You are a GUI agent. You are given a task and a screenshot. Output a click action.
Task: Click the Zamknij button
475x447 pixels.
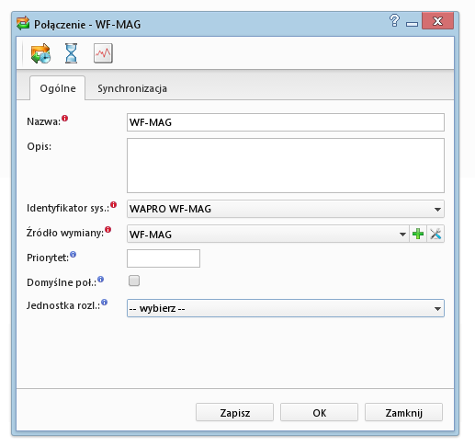[x=403, y=412]
